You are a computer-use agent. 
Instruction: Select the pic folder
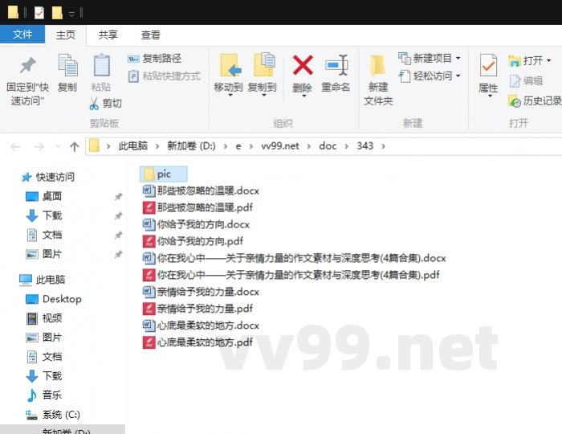pyautogui.click(x=164, y=174)
